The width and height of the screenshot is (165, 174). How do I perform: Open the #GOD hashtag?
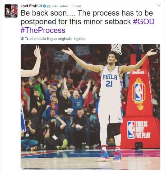tap(144, 21)
